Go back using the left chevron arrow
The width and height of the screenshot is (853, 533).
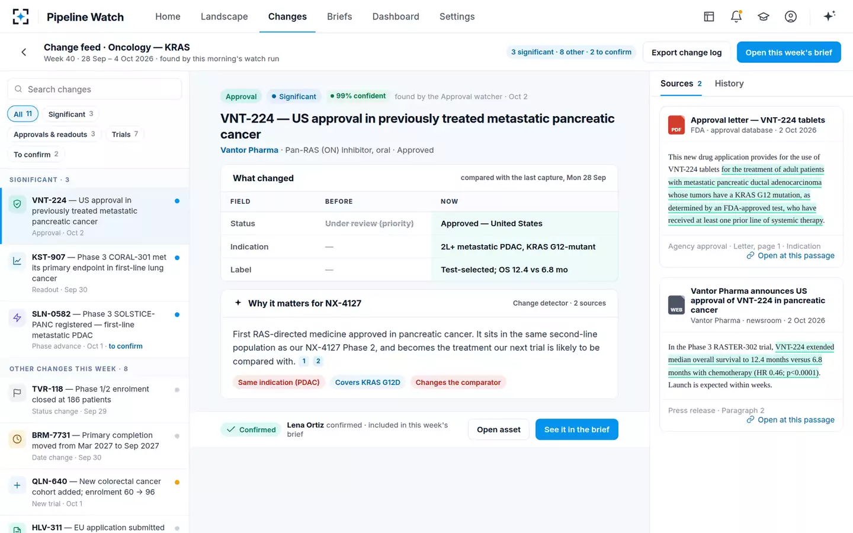point(24,52)
